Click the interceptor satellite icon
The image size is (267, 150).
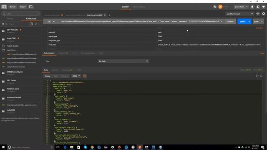click(x=215, y=7)
